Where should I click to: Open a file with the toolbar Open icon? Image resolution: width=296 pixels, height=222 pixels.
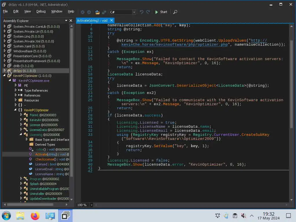click(x=97, y=12)
